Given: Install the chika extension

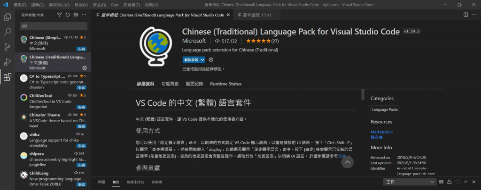Looking at the screenshot, I should click(x=81, y=146).
